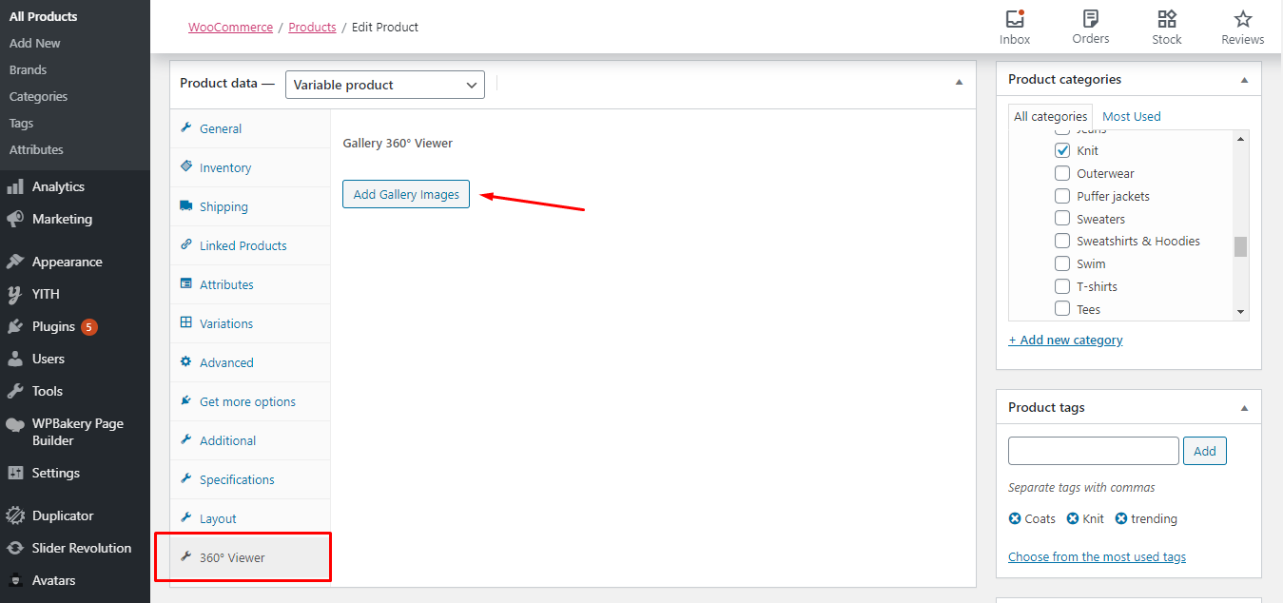Open the General product data tab
Viewport: 1283px width, 603px height.
tap(250, 128)
